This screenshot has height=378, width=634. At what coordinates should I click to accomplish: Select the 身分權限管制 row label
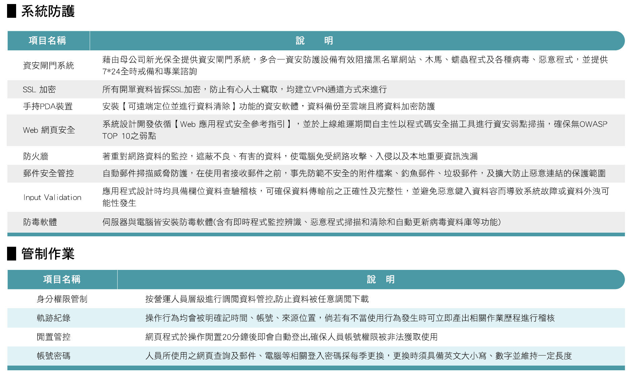62,299
